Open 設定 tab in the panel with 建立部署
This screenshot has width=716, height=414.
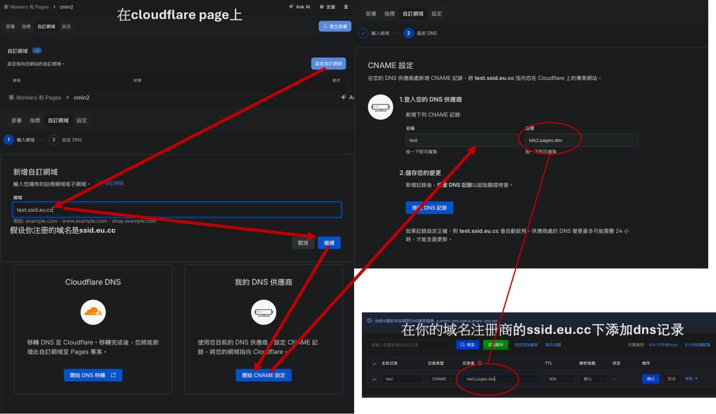(67, 26)
